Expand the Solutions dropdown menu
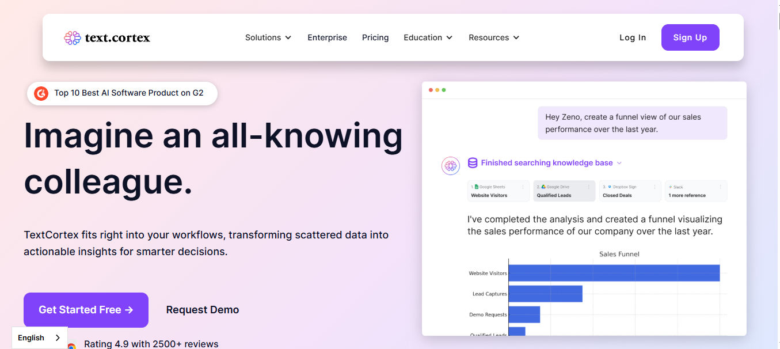780x349 pixels. click(268, 37)
